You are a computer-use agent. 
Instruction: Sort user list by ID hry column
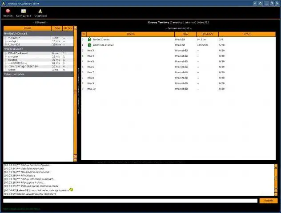click(68, 28)
